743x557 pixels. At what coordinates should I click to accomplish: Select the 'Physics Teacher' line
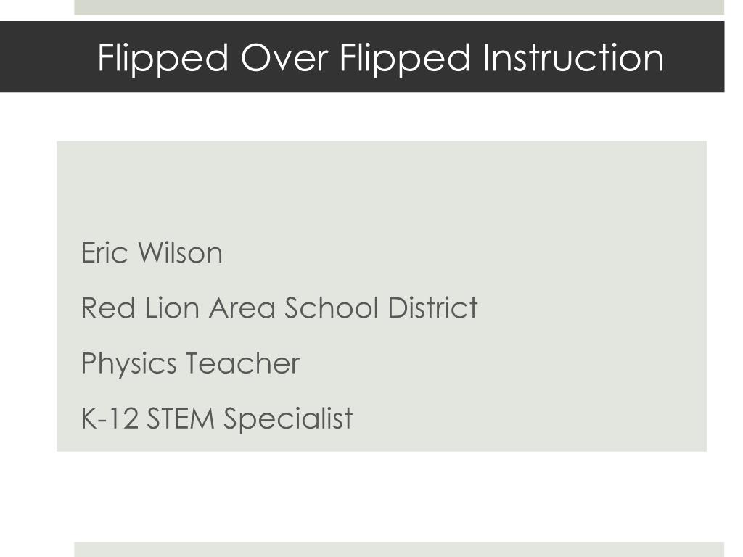click(190, 364)
